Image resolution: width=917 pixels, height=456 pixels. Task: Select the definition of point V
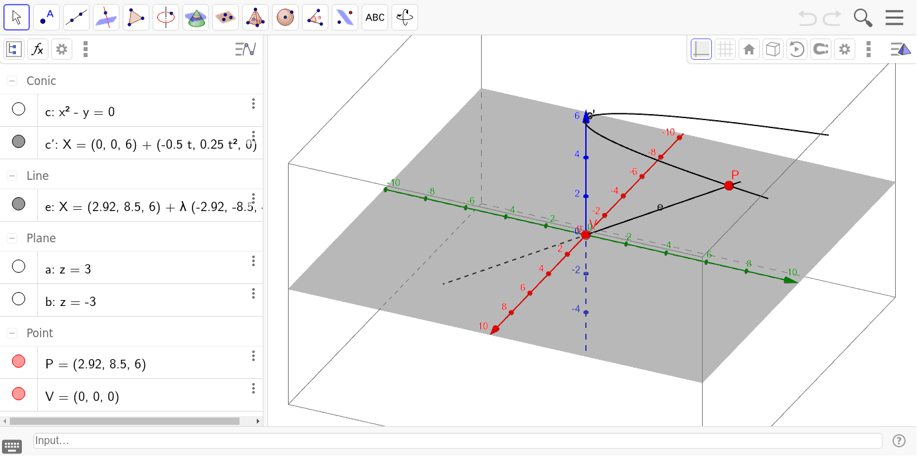click(82, 397)
